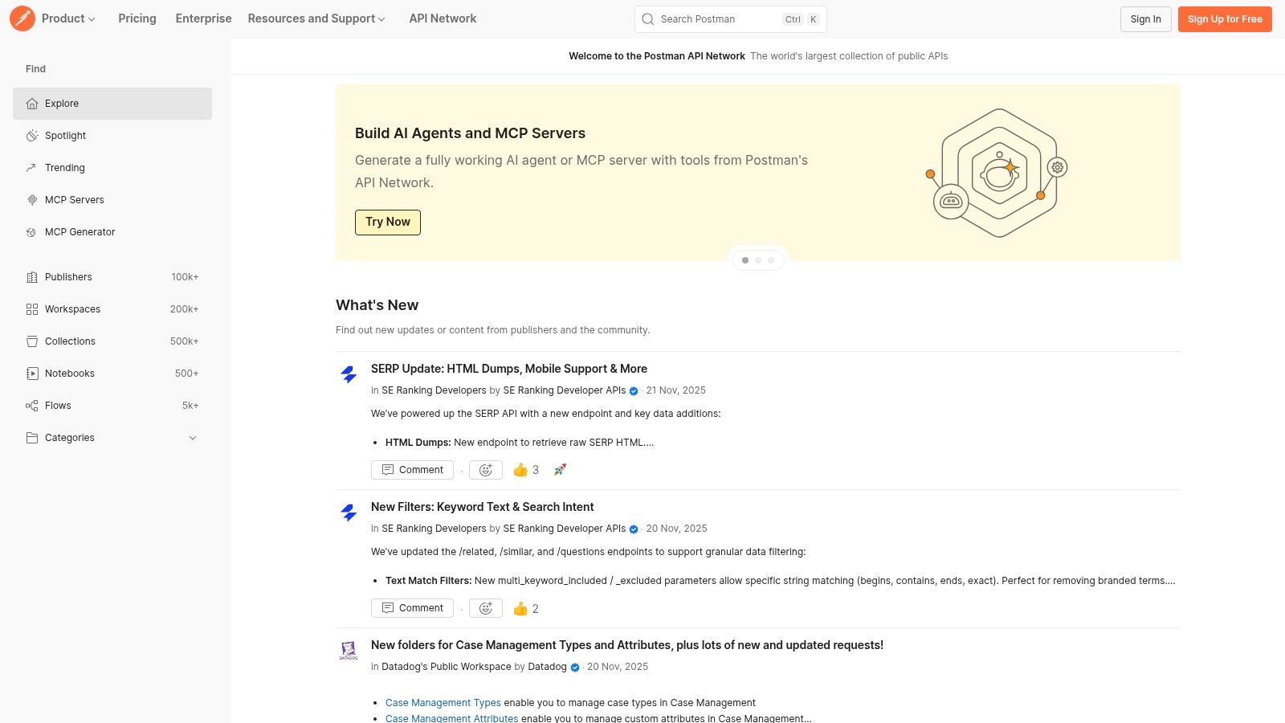Select the Explore sidebar icon
1285x723 pixels.
point(32,103)
